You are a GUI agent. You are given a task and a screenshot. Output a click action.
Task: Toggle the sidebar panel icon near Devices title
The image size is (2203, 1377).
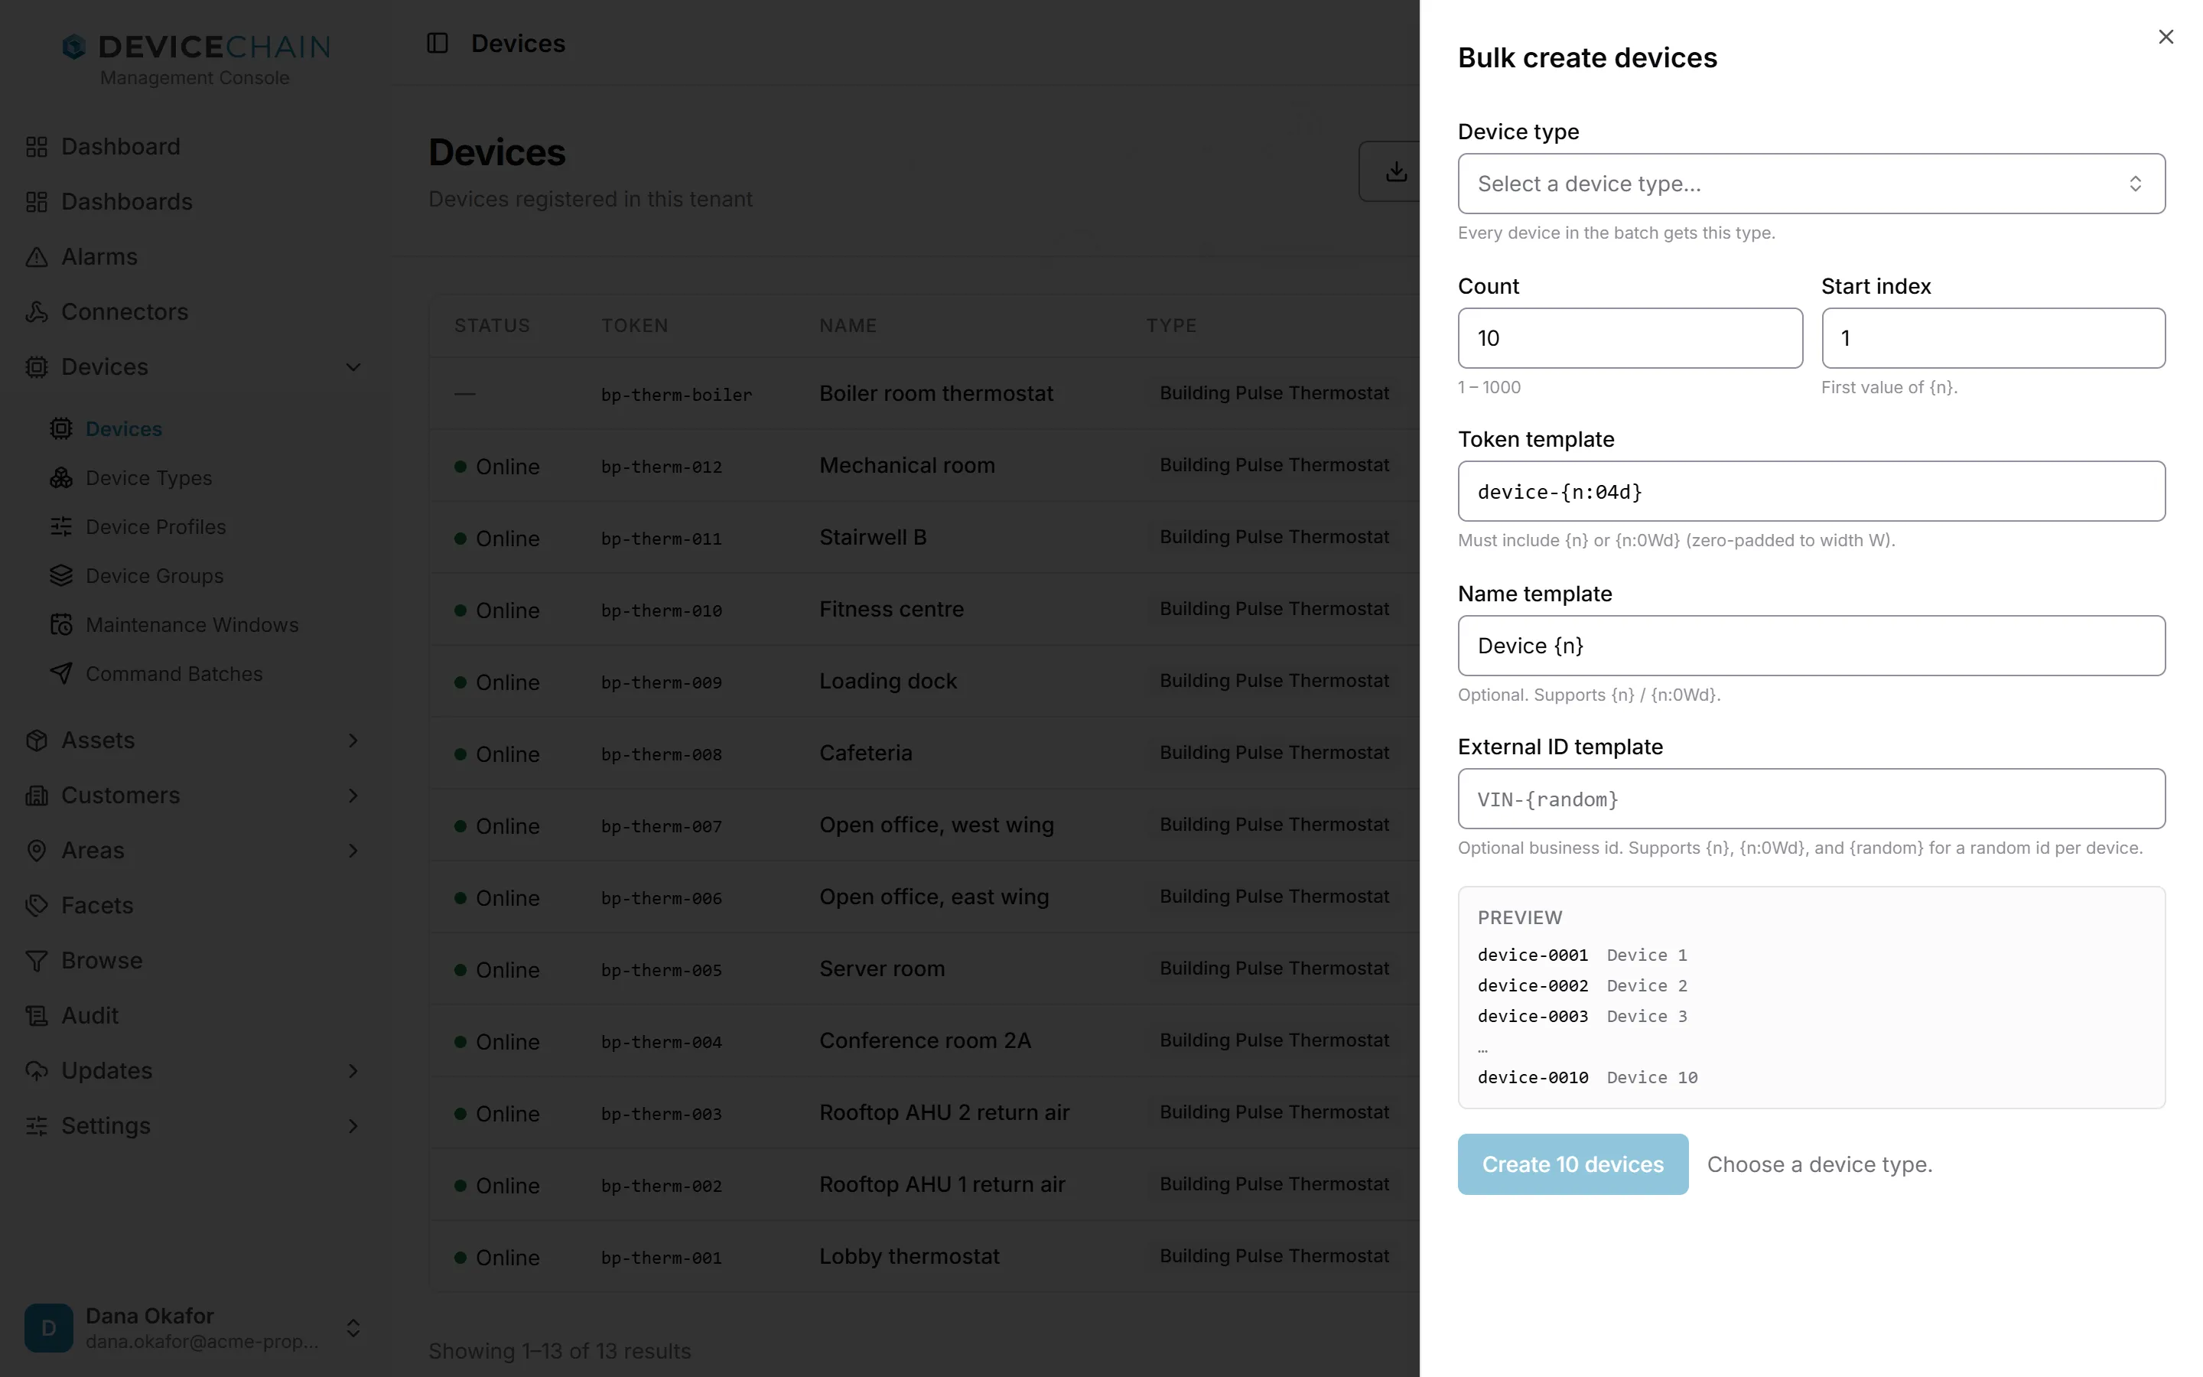[x=438, y=43]
